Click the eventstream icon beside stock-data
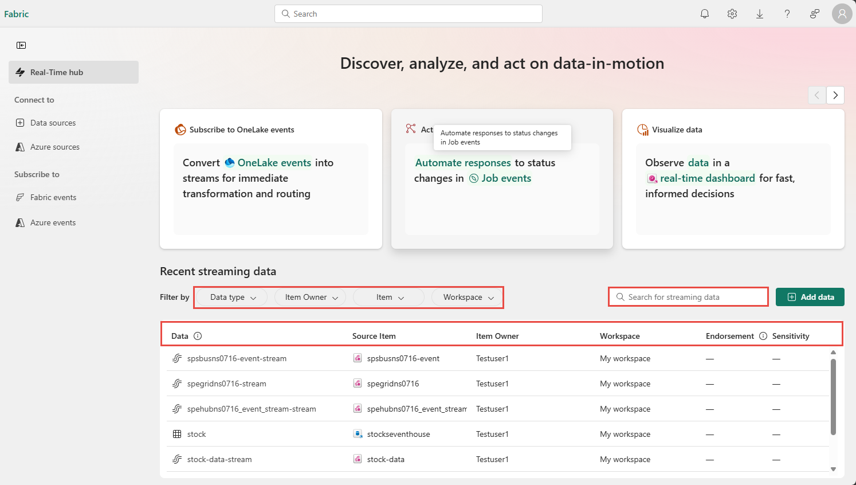This screenshot has height=485, width=856. 358,459
